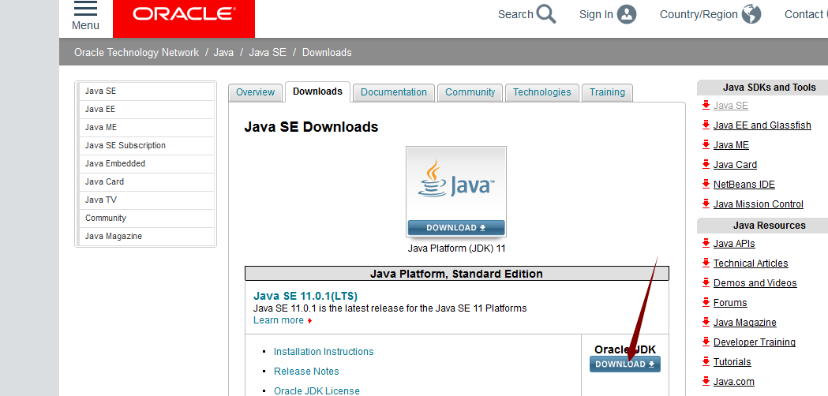Open Community in left sidebar

[146, 218]
